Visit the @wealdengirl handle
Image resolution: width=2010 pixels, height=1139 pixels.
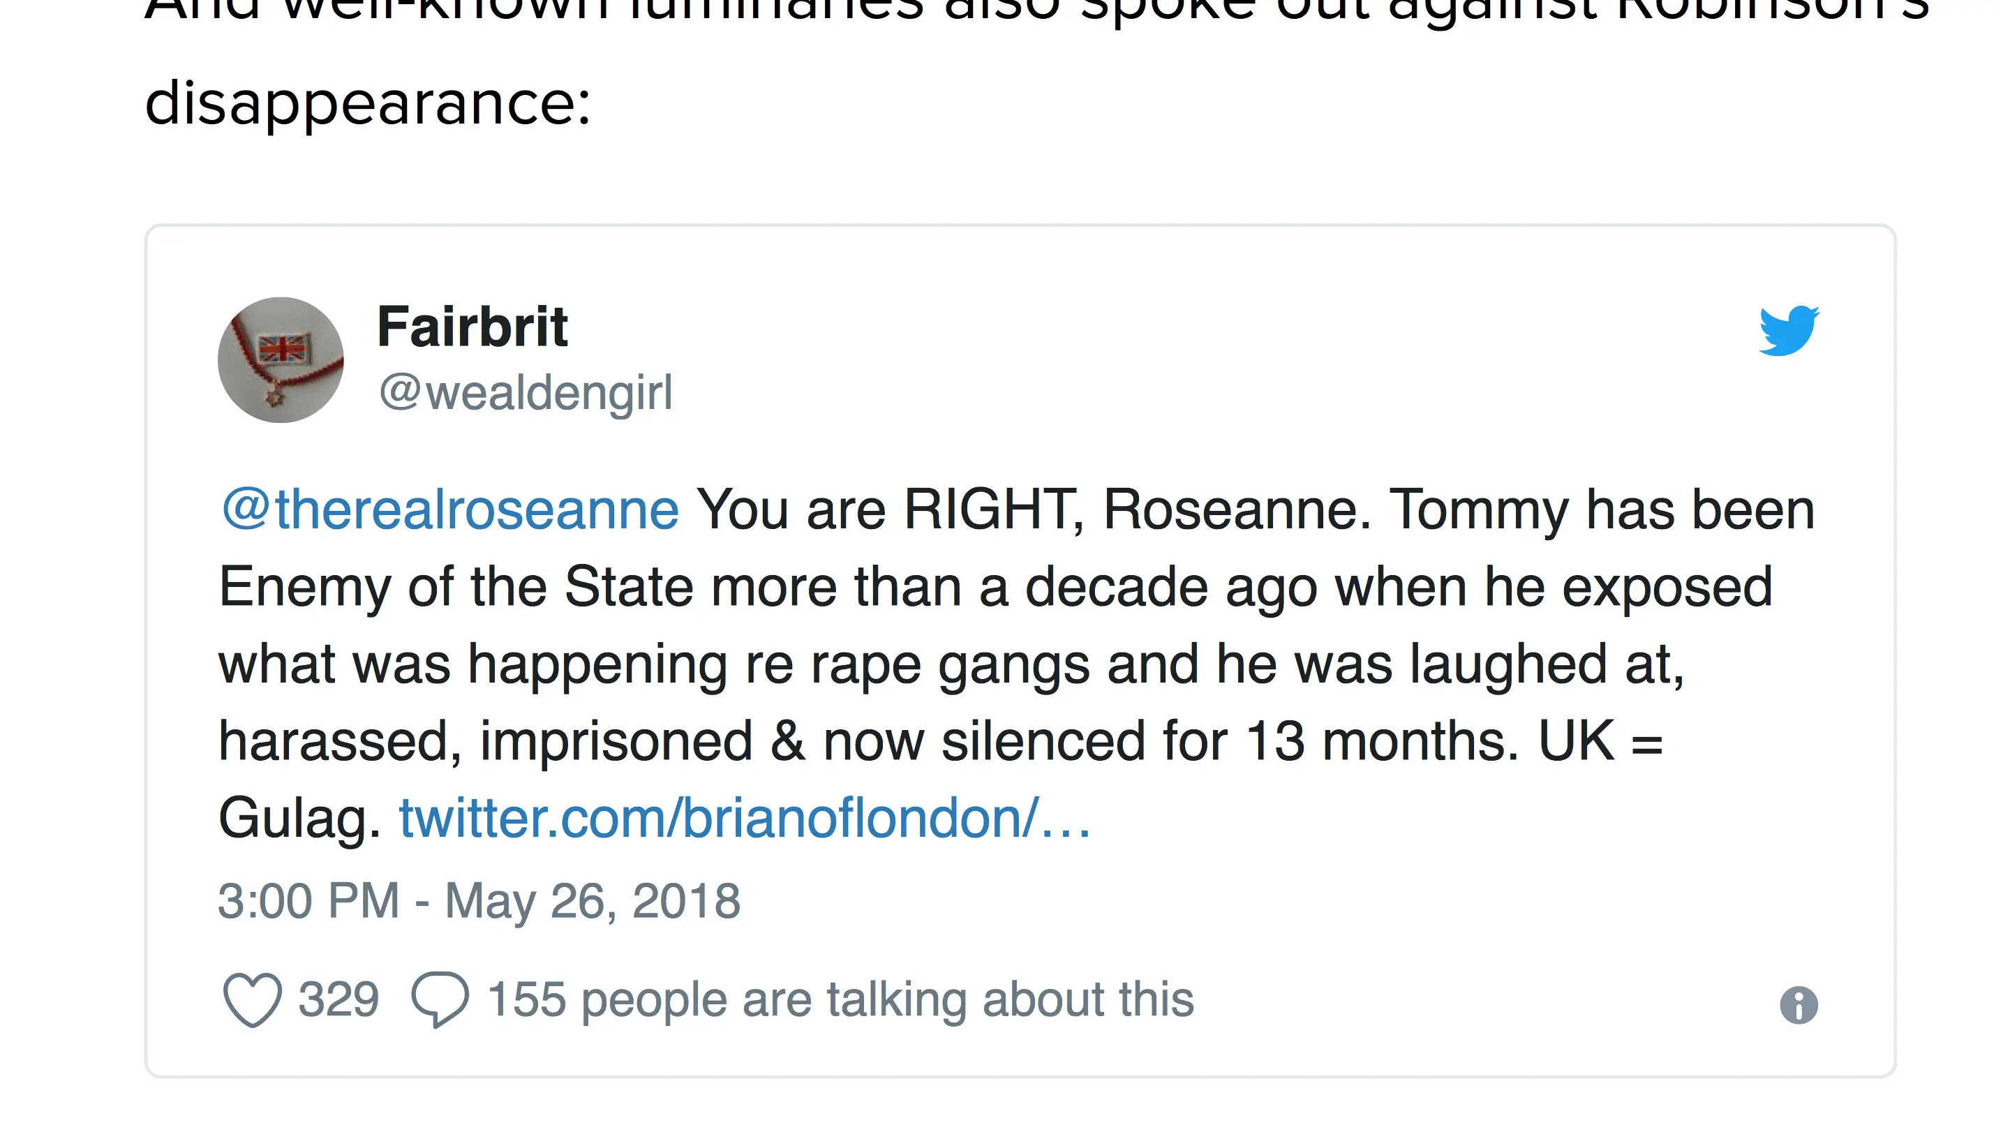526,392
